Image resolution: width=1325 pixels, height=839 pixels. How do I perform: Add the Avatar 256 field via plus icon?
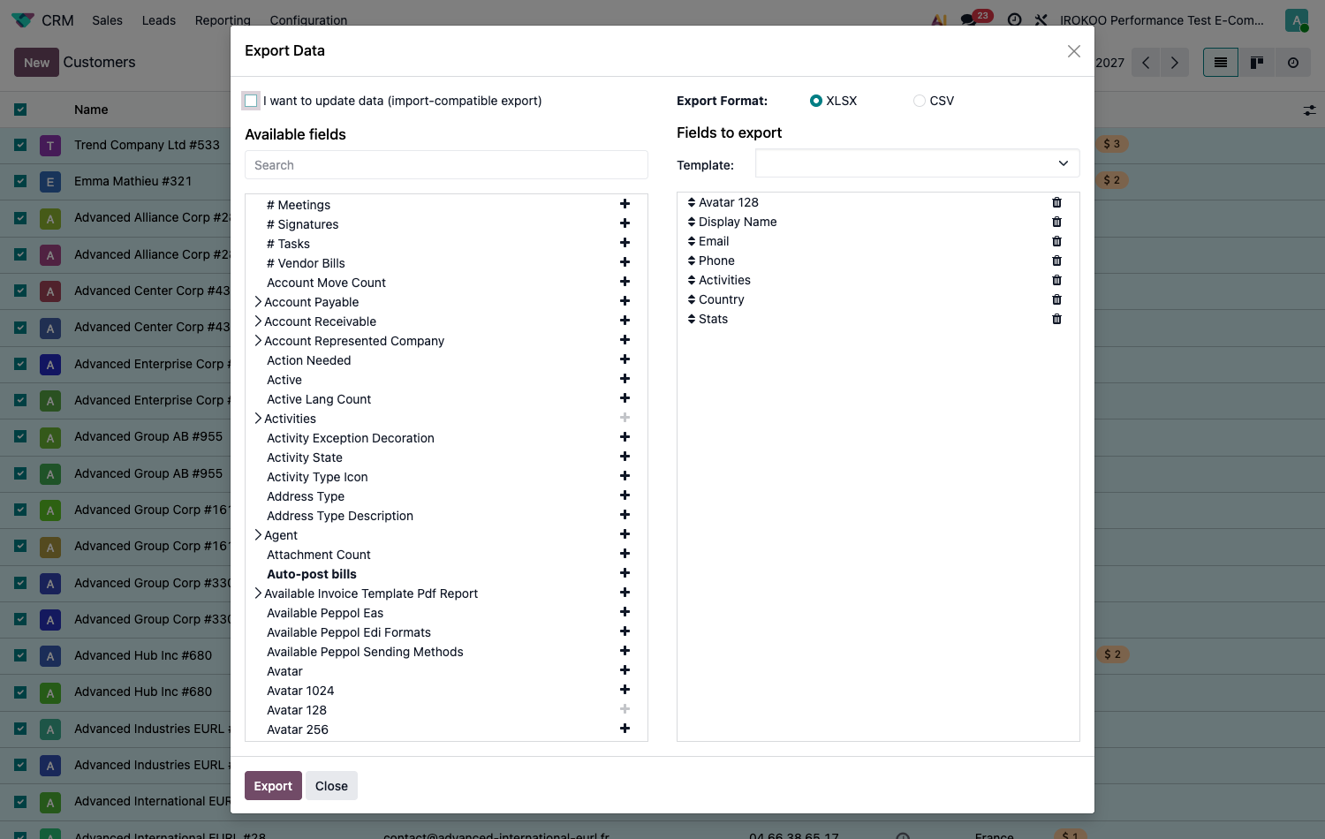coord(625,729)
